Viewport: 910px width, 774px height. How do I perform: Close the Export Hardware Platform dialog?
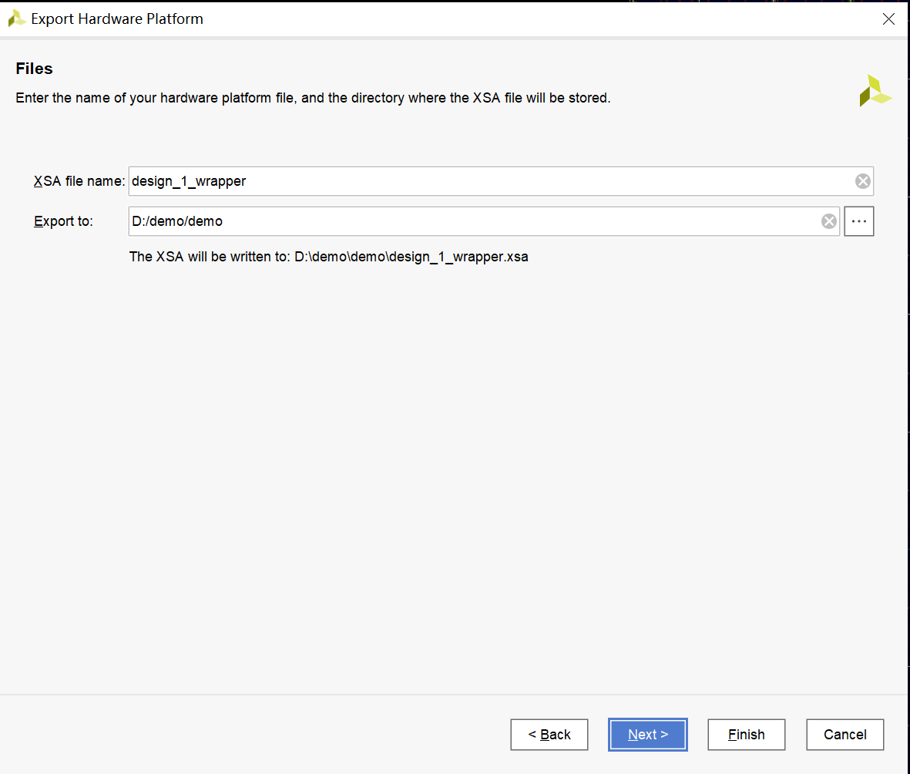pos(888,19)
